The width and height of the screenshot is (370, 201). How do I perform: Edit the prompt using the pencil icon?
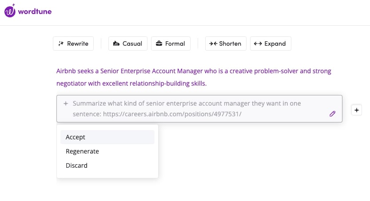click(x=333, y=114)
